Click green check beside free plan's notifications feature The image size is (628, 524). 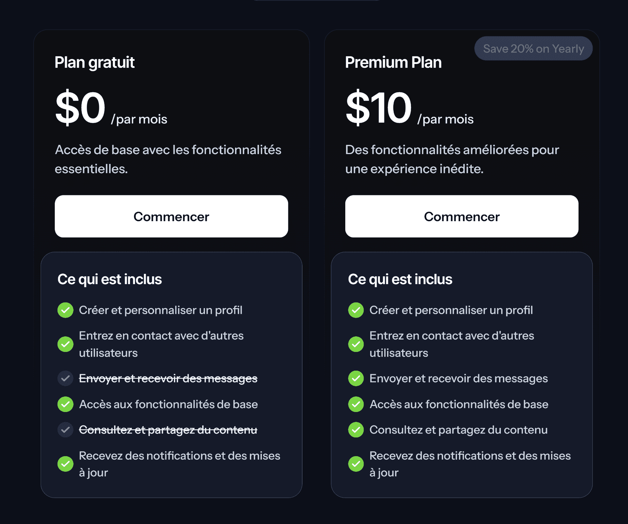click(x=65, y=464)
